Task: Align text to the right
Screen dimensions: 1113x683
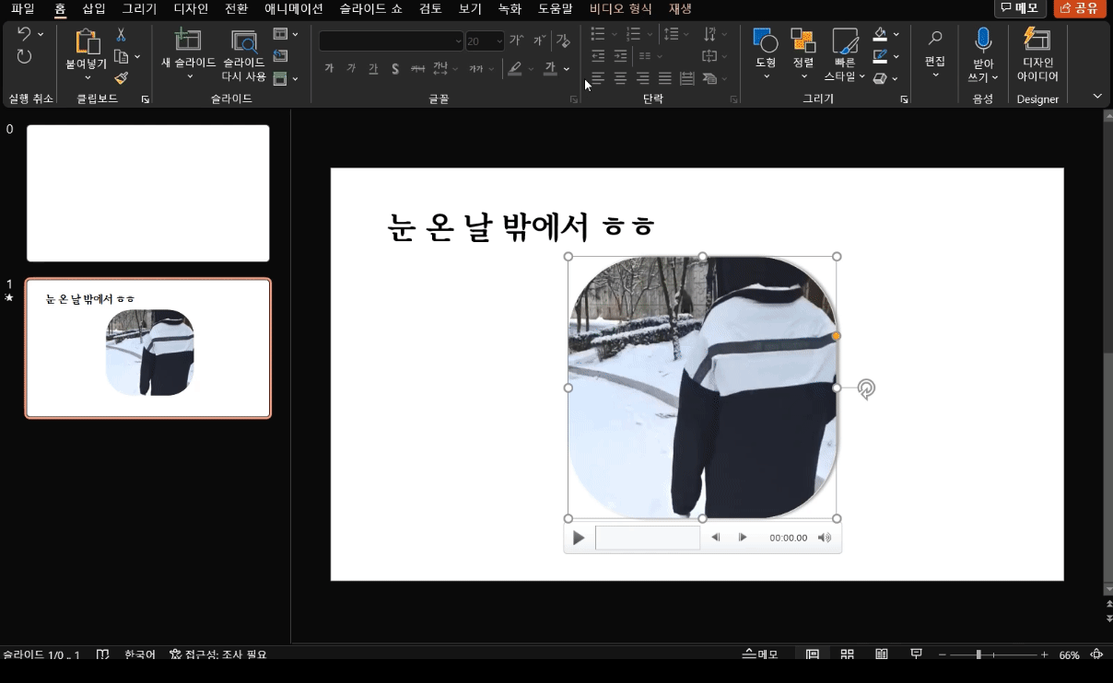Action: (642, 78)
